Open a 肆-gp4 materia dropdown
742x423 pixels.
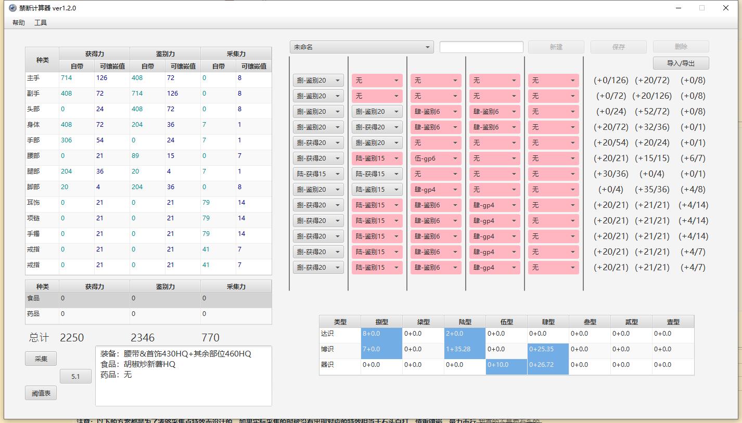(x=494, y=205)
